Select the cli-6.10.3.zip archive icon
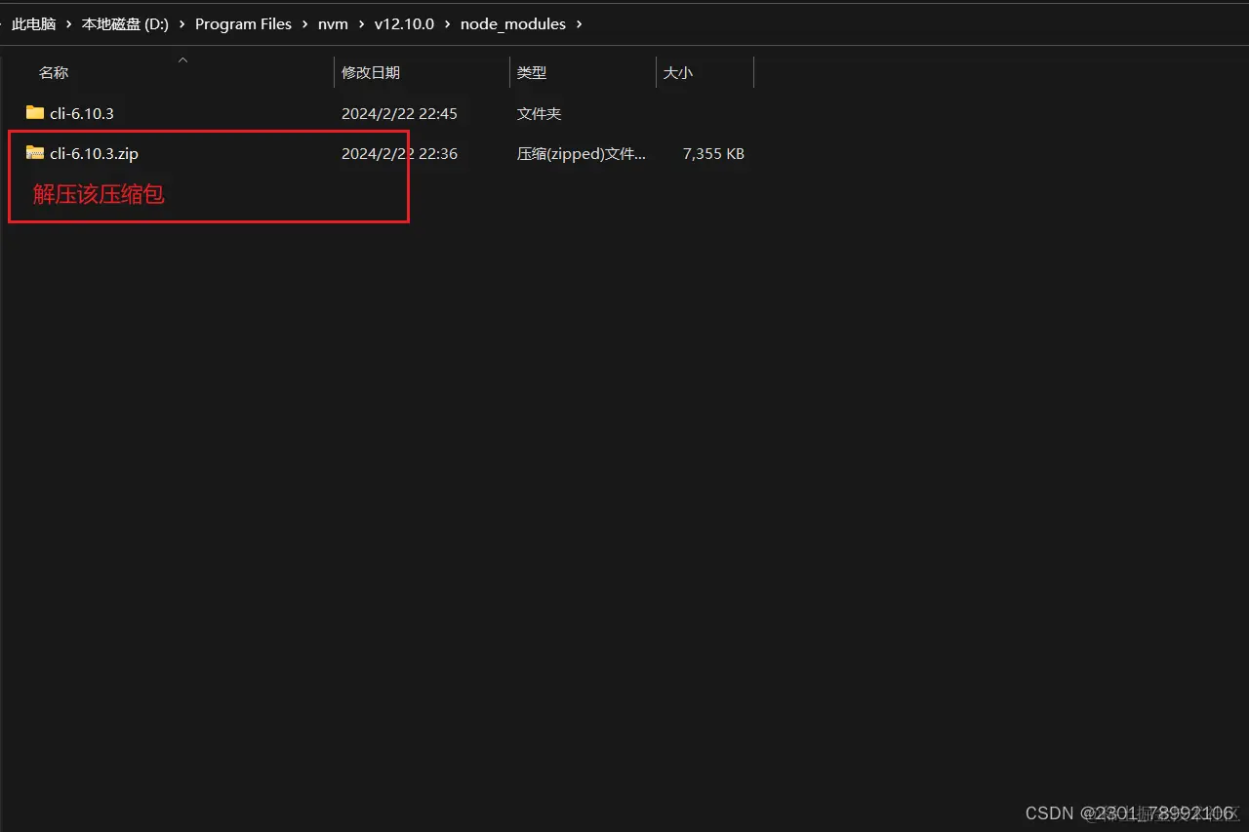This screenshot has height=832, width=1249. (35, 153)
